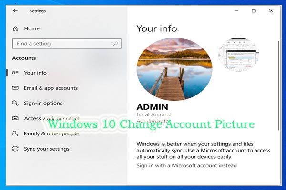Select Your info in sidebar

tap(35, 73)
